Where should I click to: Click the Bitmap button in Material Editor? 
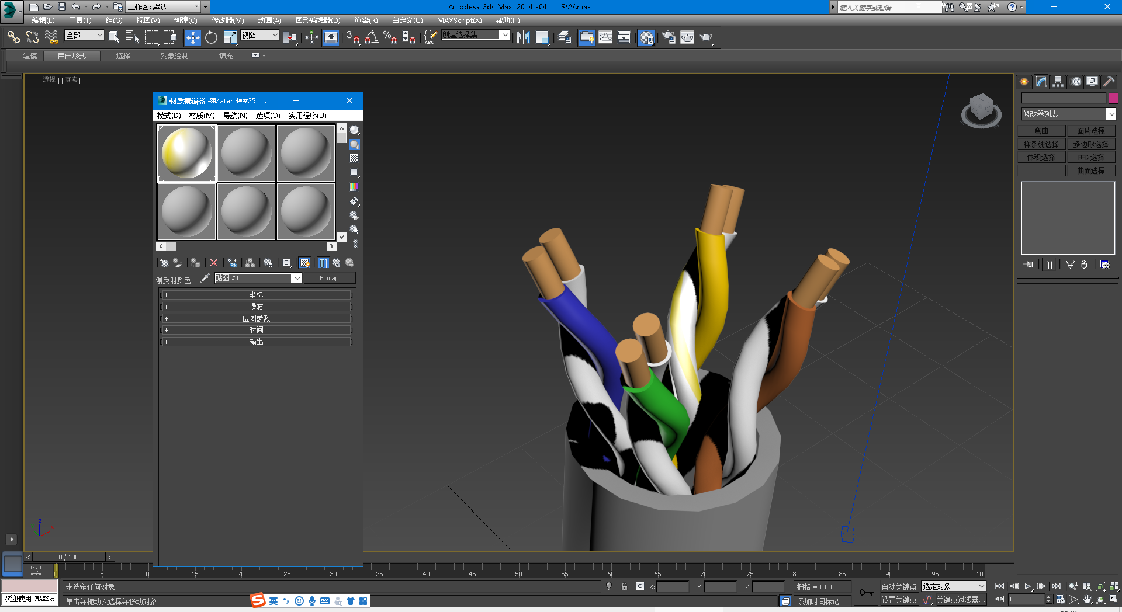[x=330, y=278]
